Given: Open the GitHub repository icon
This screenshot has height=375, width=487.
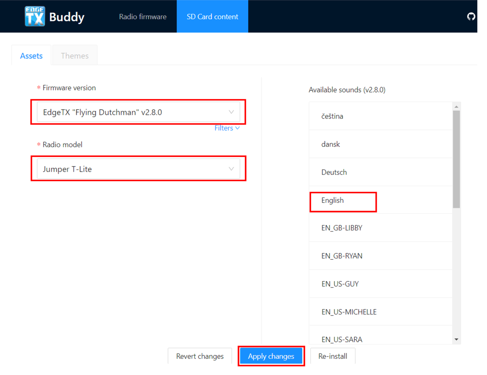Looking at the screenshot, I should (471, 17).
